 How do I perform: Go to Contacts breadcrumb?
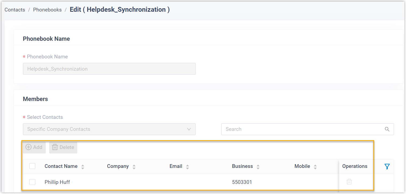point(15,10)
